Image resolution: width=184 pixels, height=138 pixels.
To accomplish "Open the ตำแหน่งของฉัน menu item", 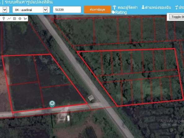I will [x=158, y=7].
